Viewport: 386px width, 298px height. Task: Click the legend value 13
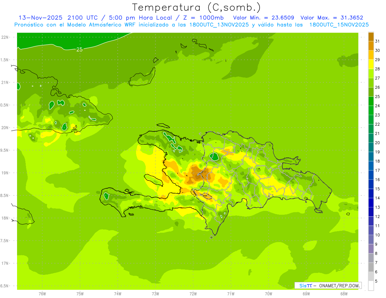378,207
